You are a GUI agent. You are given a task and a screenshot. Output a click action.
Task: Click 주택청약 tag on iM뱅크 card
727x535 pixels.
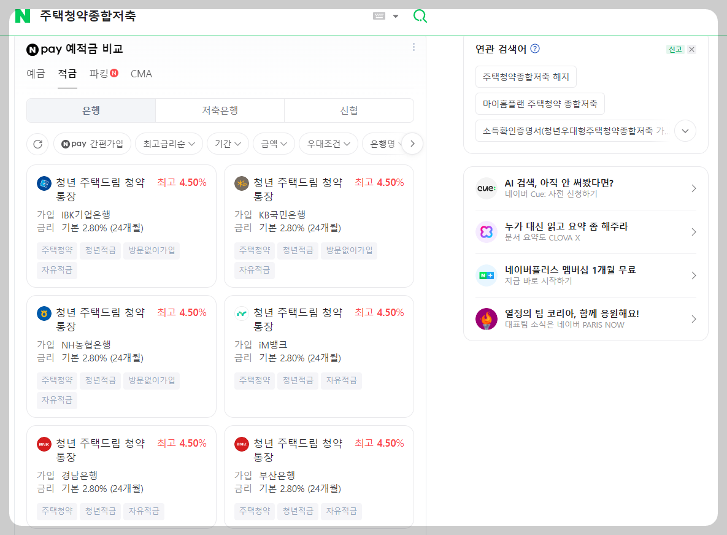(x=255, y=380)
